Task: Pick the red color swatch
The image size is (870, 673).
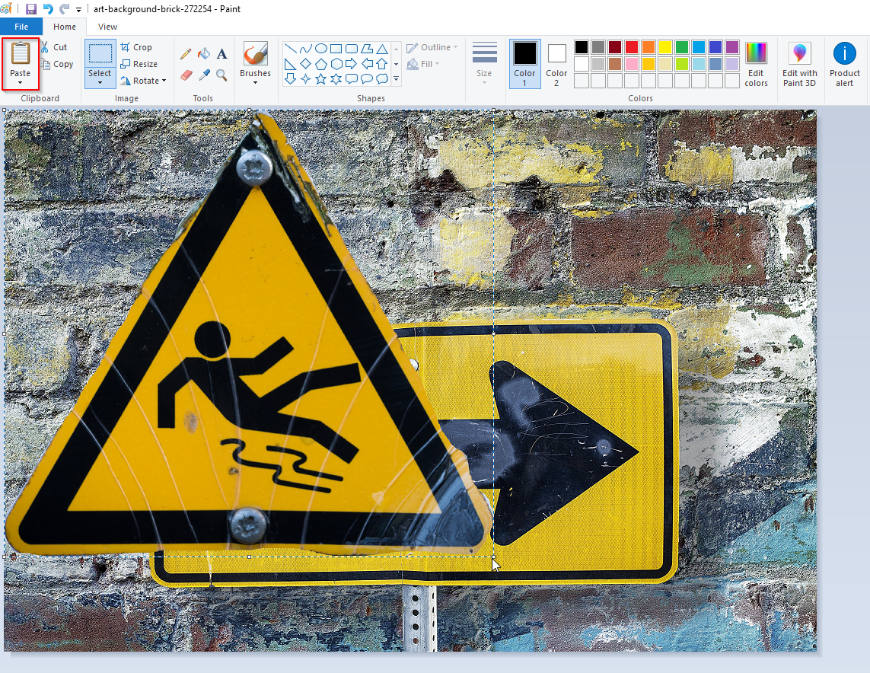Action: (x=630, y=47)
